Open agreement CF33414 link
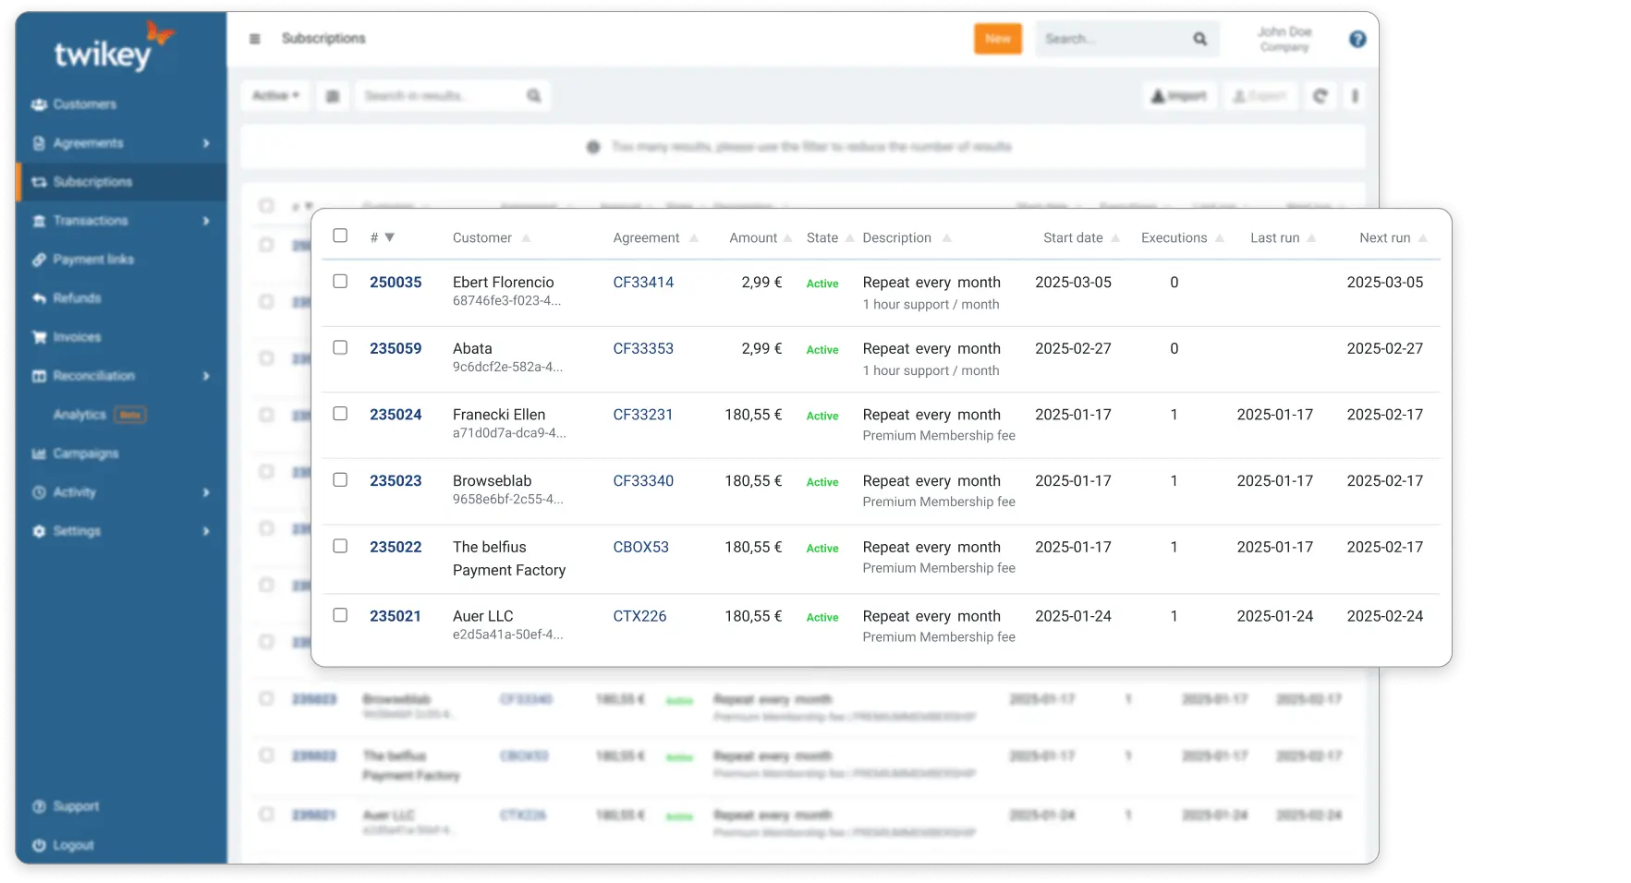The height and width of the screenshot is (883, 1631). (x=643, y=283)
